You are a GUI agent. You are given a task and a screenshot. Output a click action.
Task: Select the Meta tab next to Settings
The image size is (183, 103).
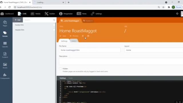click(74, 41)
